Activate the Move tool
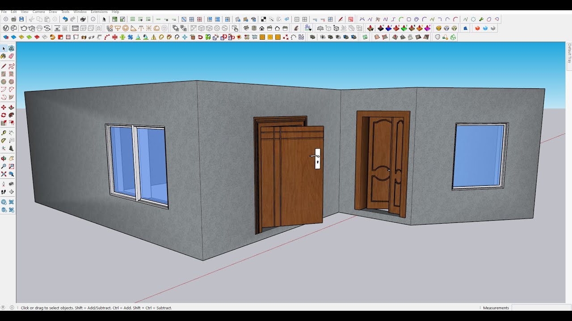 point(4,107)
